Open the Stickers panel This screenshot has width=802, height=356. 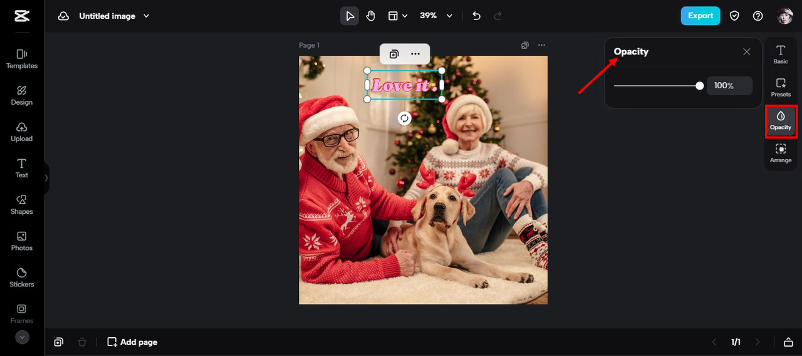point(22,277)
